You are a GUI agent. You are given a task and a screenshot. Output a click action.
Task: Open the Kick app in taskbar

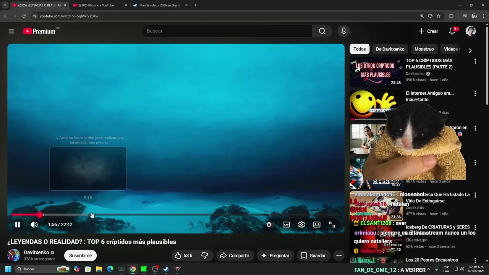144,269
